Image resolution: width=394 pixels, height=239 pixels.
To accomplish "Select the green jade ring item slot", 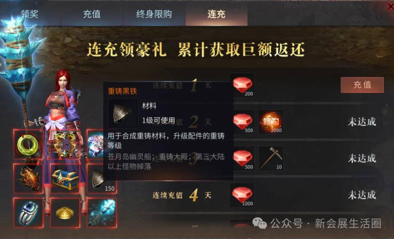I will pos(28,144).
